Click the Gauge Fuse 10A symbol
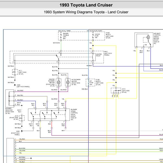 click(x=93, y=36)
